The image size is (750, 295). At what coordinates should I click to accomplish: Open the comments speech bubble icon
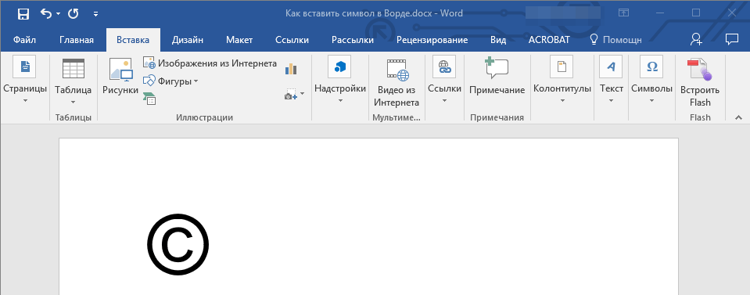click(732, 39)
